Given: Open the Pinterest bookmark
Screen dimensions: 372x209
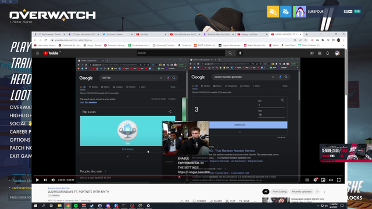Looking at the screenshot, I should click(115, 45).
